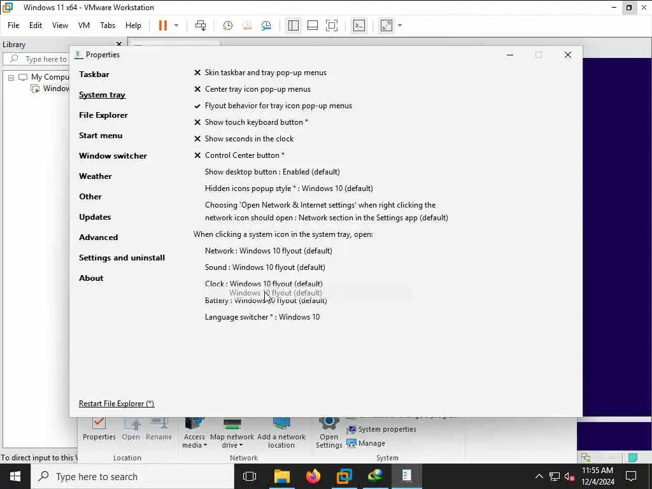
Task: Go to the Weather section
Action: point(96,176)
